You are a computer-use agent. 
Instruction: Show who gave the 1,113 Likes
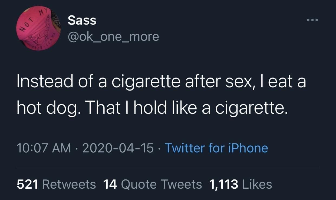click(241, 184)
